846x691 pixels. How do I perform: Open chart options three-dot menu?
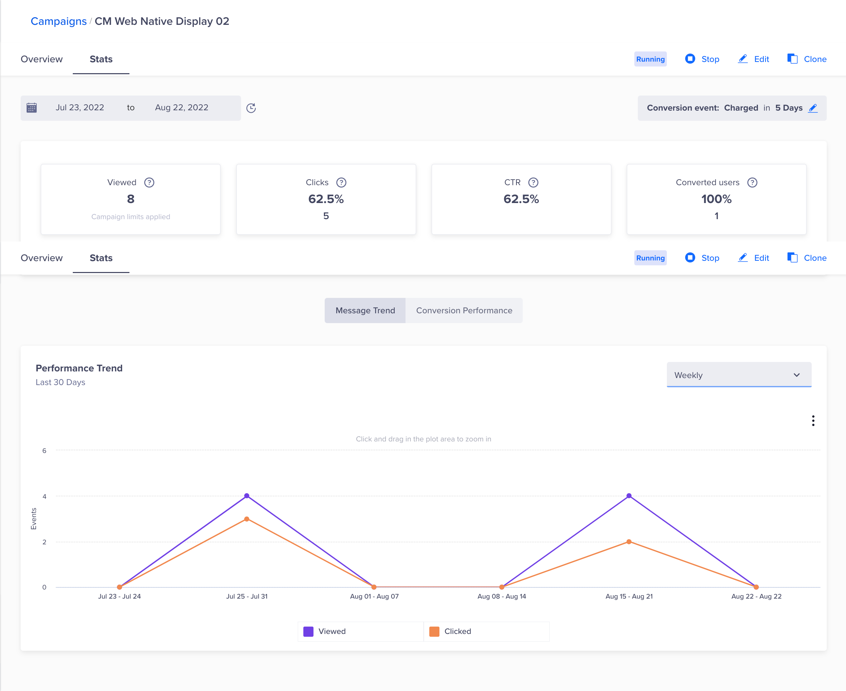(813, 421)
